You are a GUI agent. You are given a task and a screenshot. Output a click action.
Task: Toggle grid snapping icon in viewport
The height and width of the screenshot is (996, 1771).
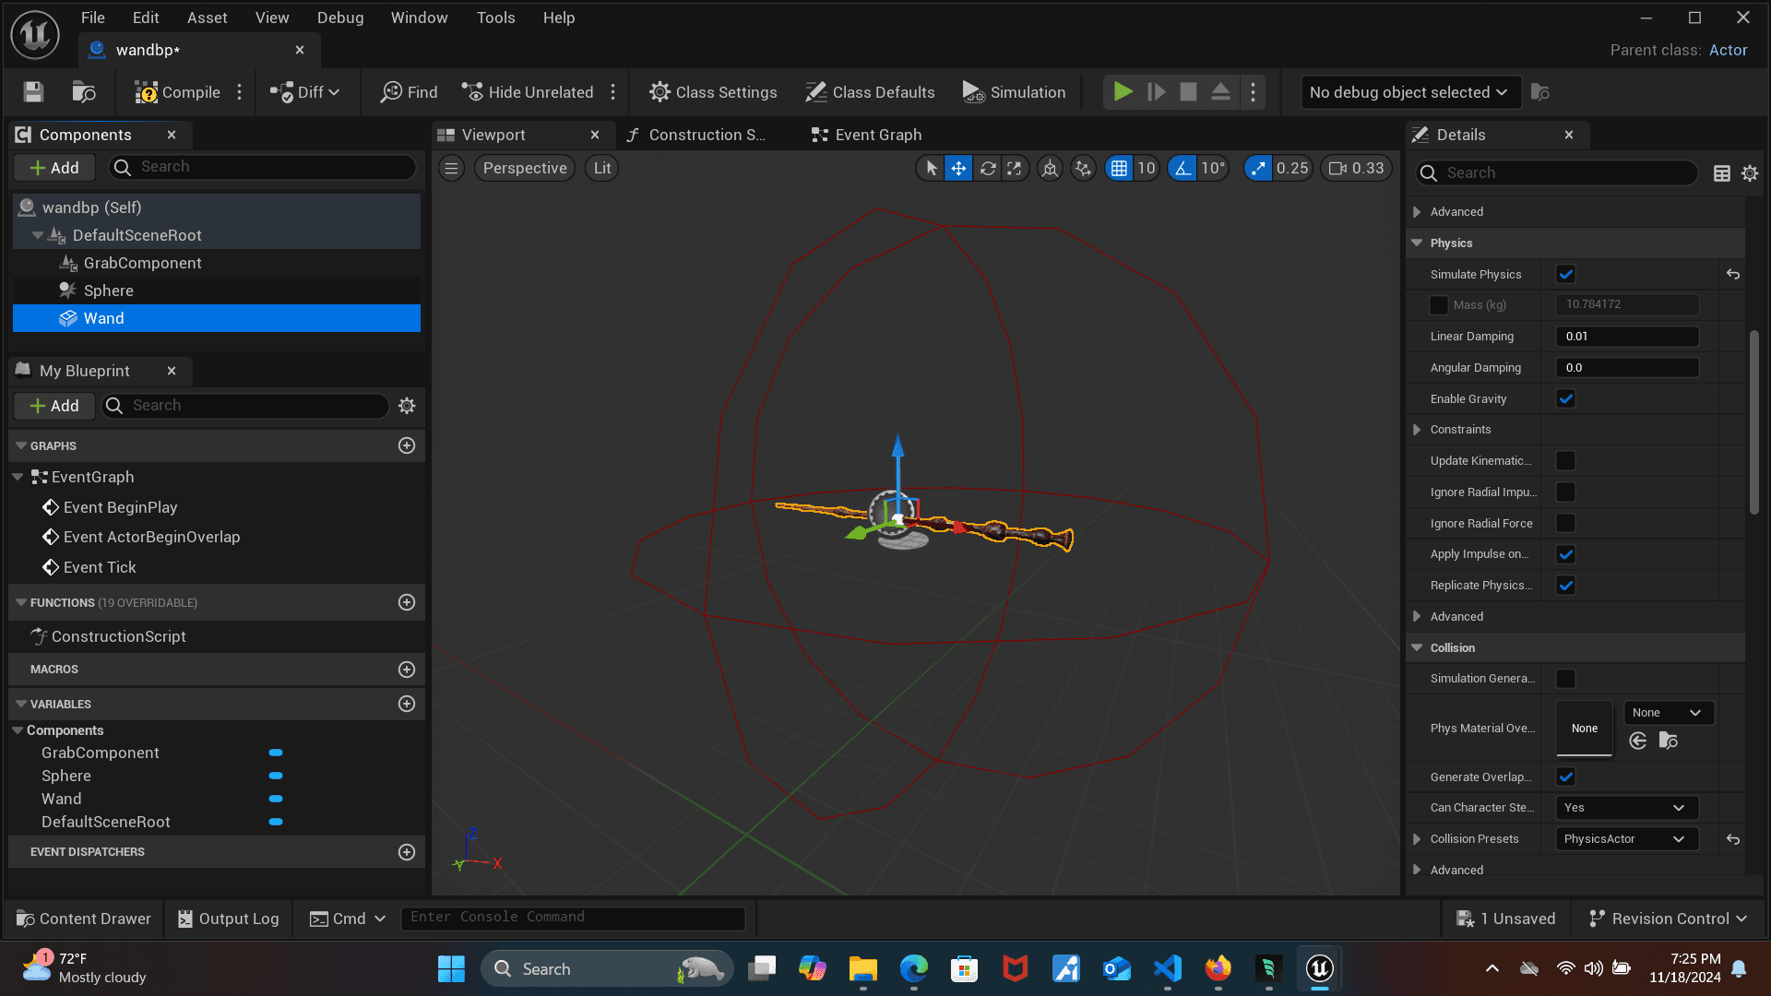1119,168
